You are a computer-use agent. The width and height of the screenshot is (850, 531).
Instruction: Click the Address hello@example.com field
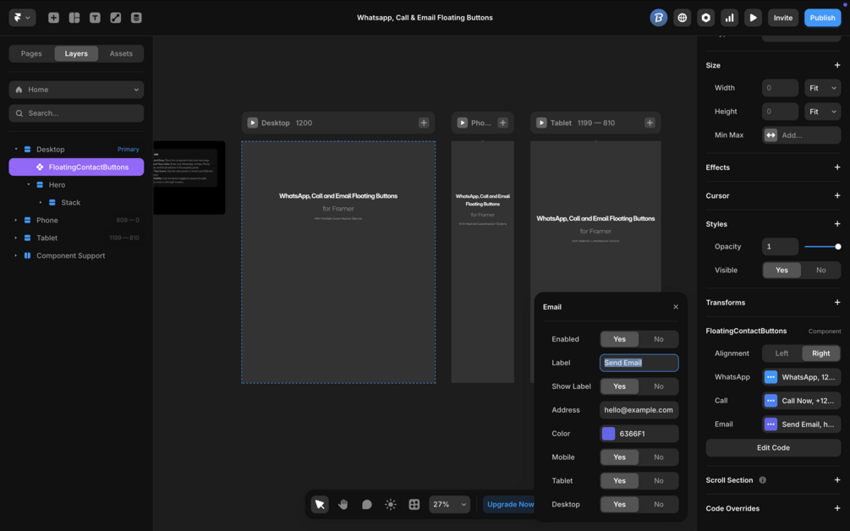[x=639, y=410]
